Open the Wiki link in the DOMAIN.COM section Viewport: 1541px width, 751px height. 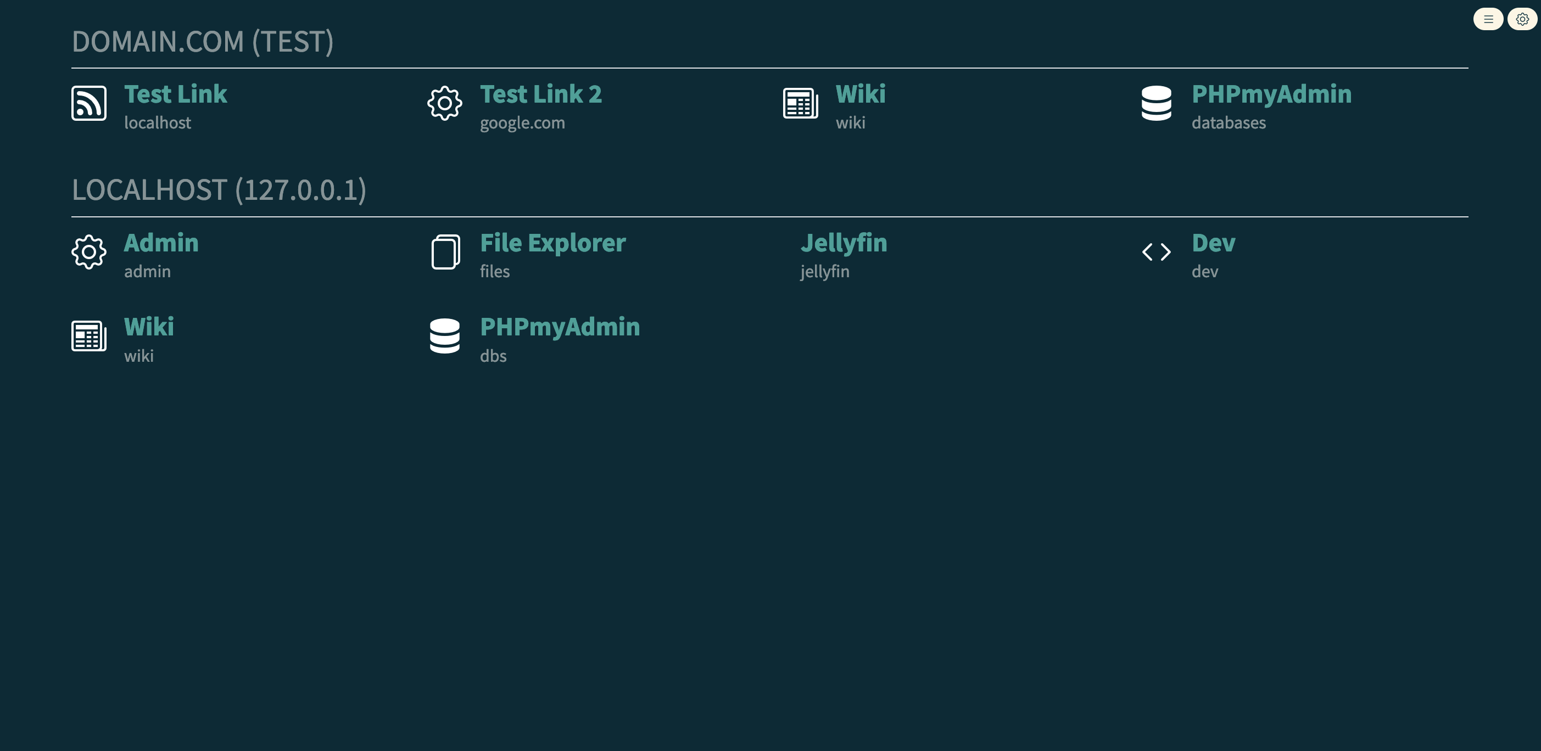coord(860,94)
